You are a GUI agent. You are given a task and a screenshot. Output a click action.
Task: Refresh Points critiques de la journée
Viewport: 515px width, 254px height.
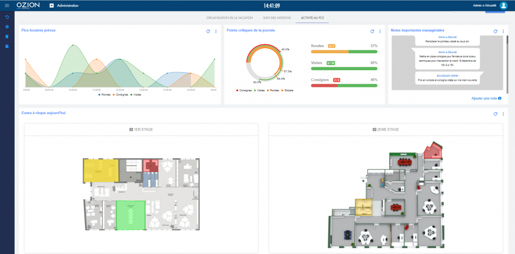click(x=372, y=32)
